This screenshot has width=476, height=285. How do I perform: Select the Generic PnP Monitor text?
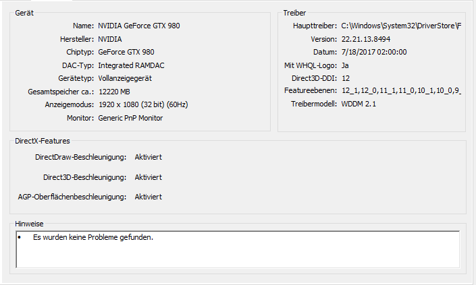pyautogui.click(x=130, y=118)
